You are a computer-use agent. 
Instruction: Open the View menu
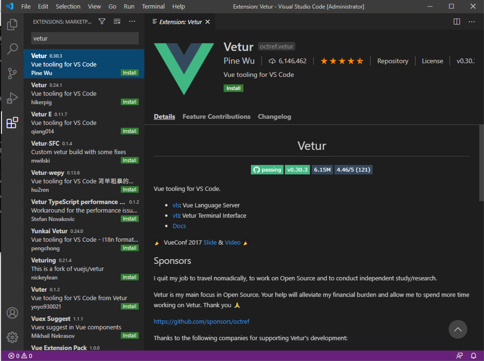(94, 7)
